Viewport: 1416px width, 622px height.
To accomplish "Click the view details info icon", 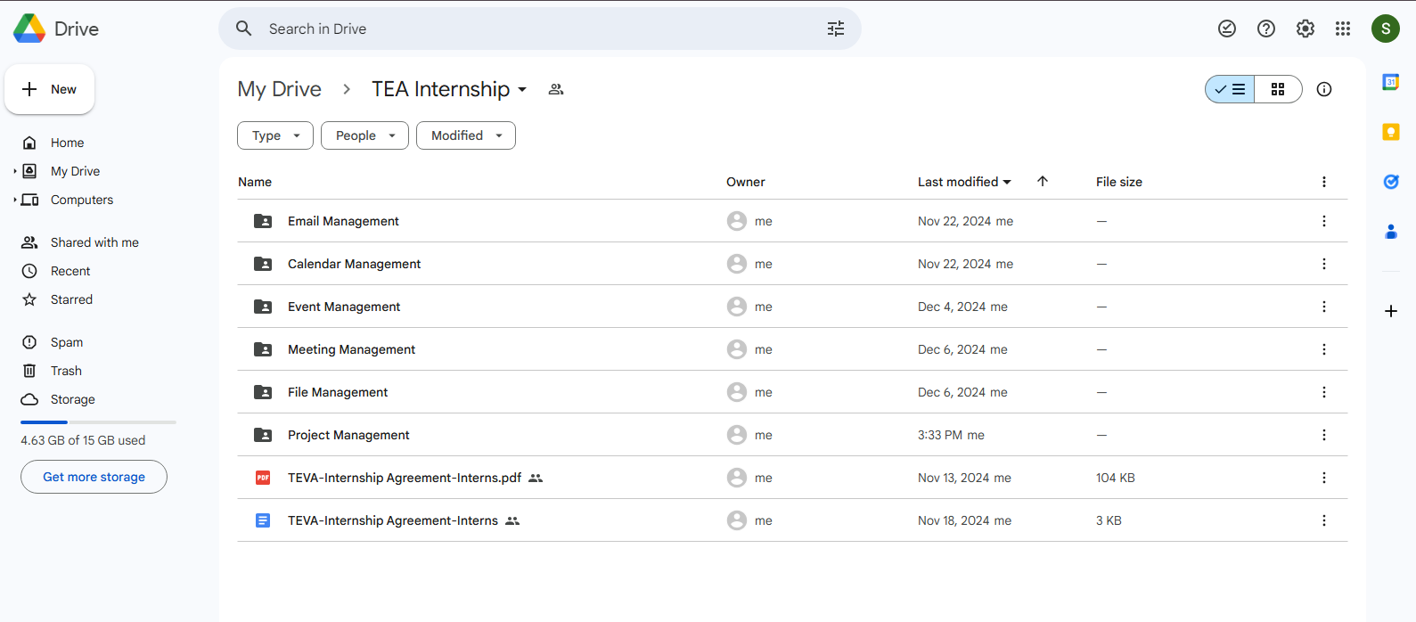I will click(x=1324, y=89).
